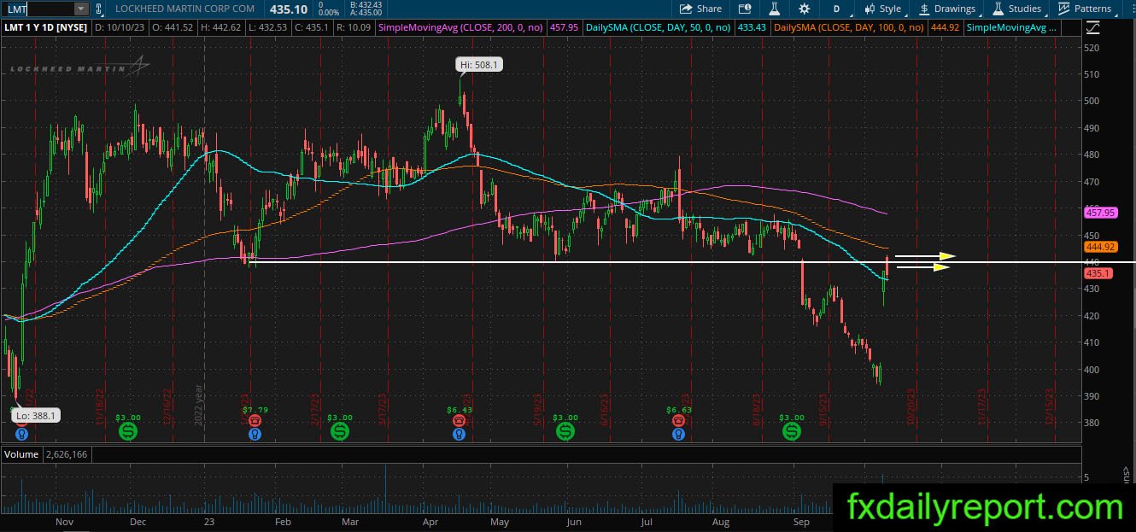Screen dimensions: 1136x532
Task: Open the thinkScript flask icon
Action: 775,9
